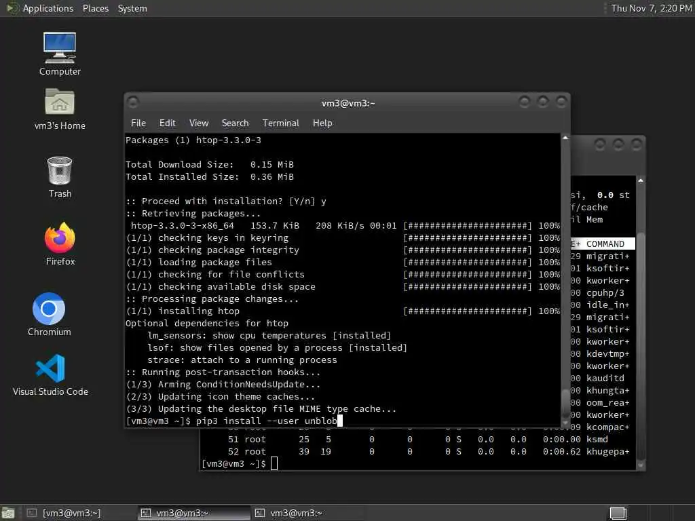Screen dimensions: 695x521
Task: Open the Places menu
Action: 95,8
